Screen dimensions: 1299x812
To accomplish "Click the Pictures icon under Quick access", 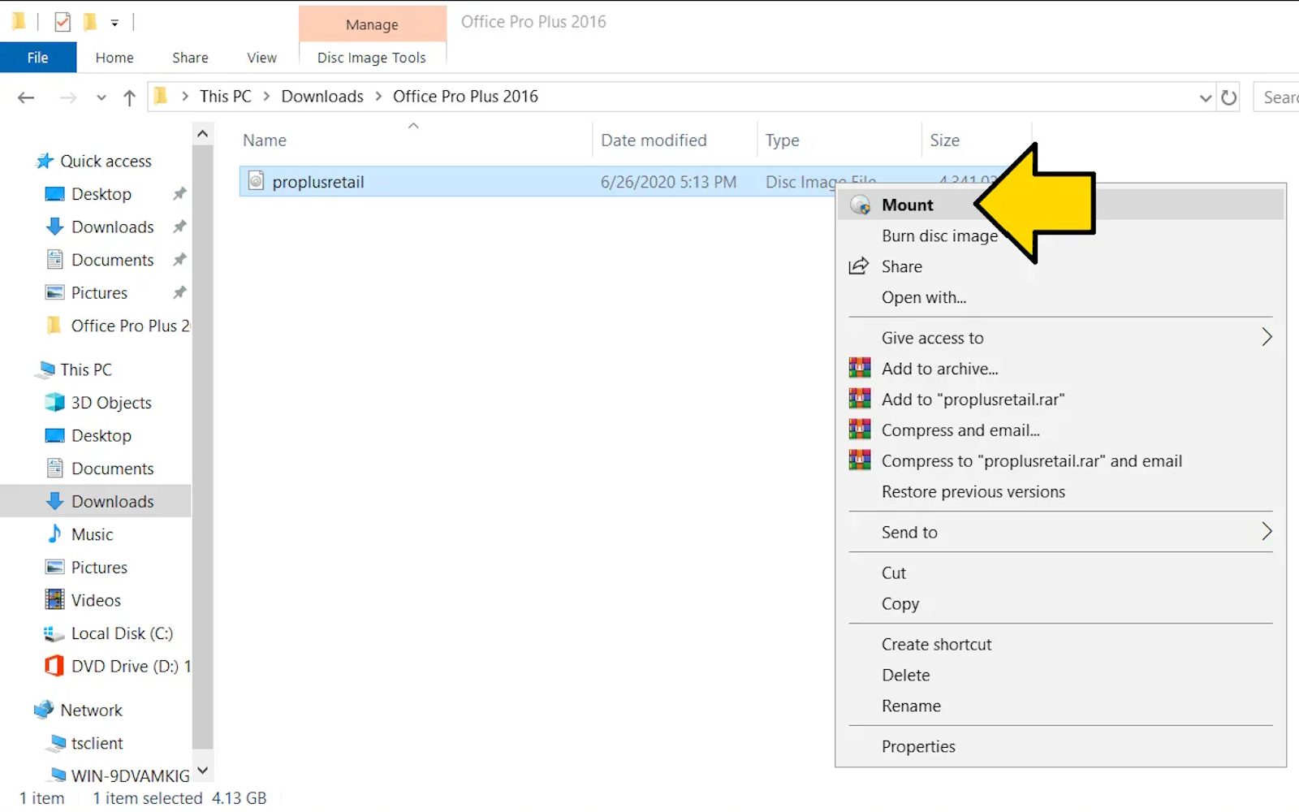I will pos(54,292).
